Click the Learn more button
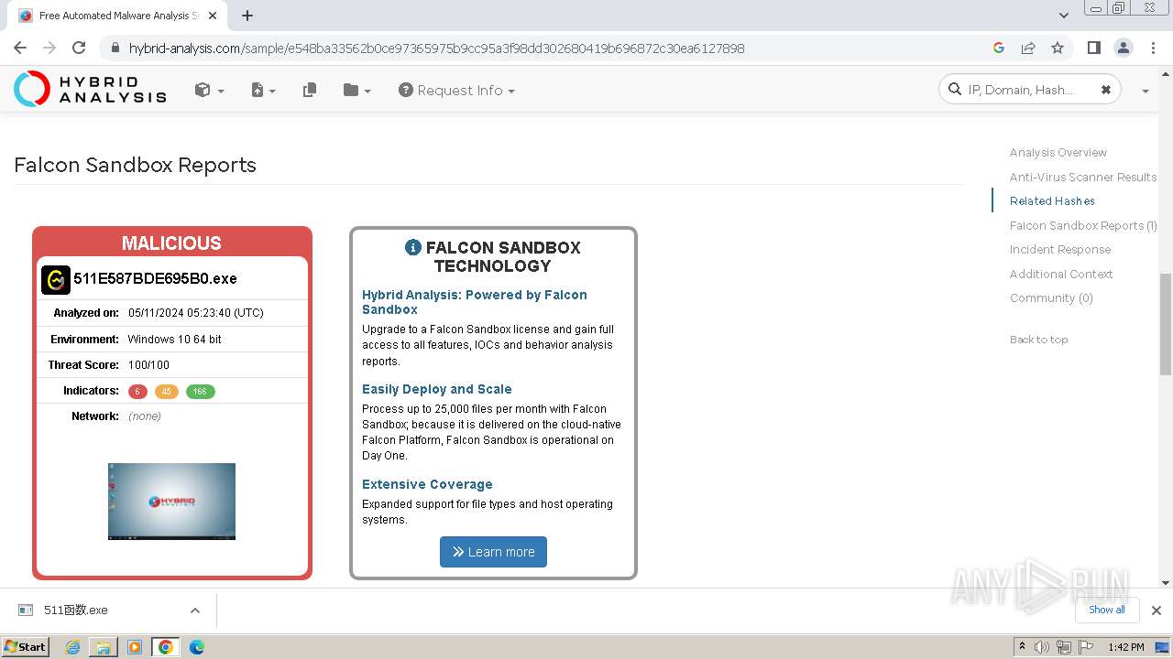Viewport: 1173px width, 659px height. point(493,552)
